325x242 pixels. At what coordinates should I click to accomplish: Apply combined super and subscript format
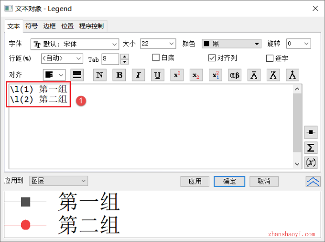click(216, 75)
